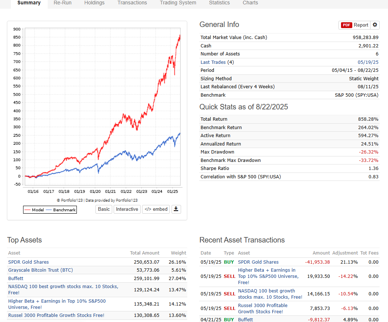Viewport: 388px width, 322px height.
Task: Click the Max Drawdown value -26.32%
Action: pos(369,152)
